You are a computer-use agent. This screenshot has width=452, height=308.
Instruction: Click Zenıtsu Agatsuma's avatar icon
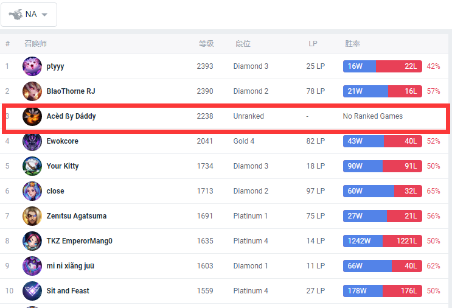32,216
